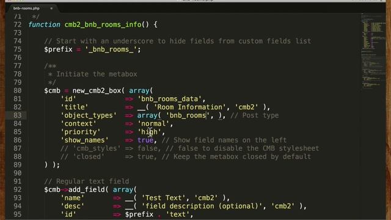Click the '_bnb_rooms_' string value
The image size is (391, 220).
111,50
